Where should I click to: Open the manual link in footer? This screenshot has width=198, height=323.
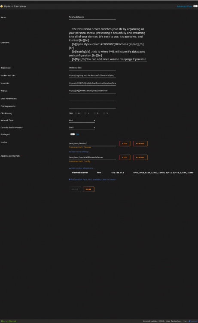point(193,321)
